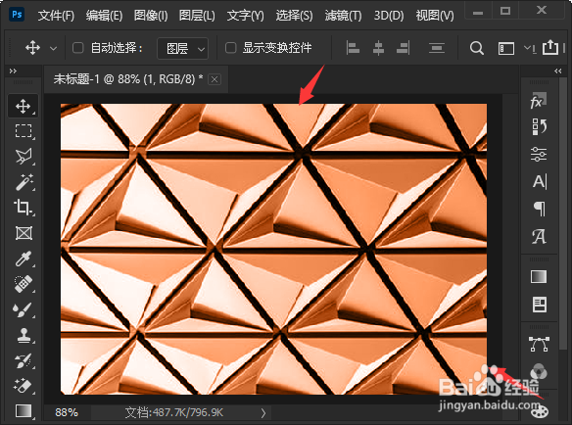
Task: Select the Eraser tool
Action: coord(23,386)
